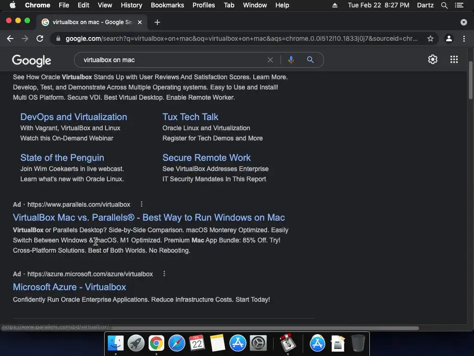Viewport: 474px width, 356px height.
Task: Open DevOps and Virtualization link
Action: (74, 117)
